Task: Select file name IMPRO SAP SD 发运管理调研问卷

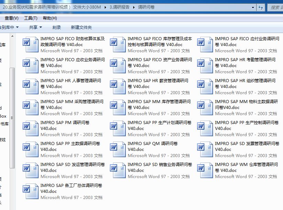Action: point(72,167)
